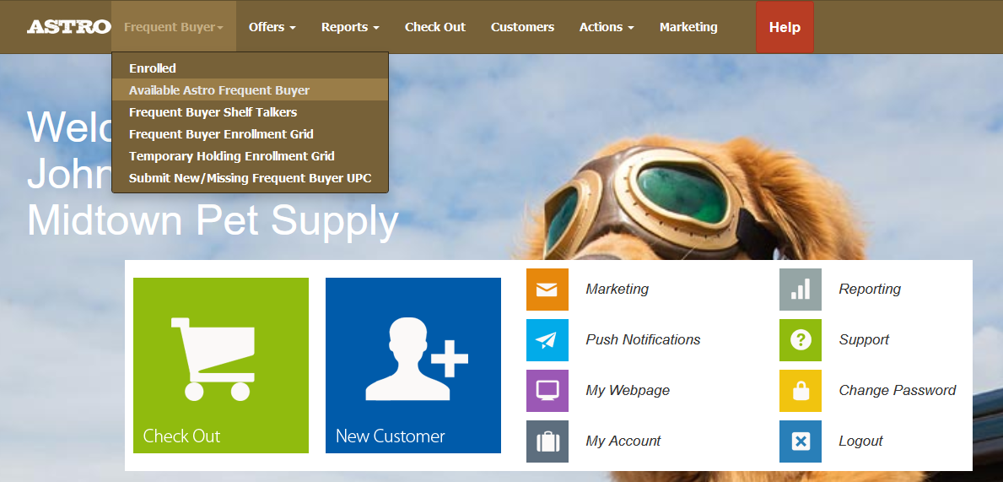
Task: Expand the Reports dropdown menu
Action: coord(350,27)
